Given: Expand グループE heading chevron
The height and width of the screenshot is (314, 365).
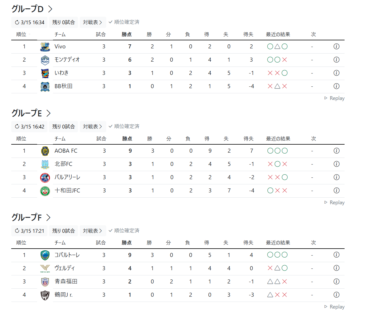Looking at the screenshot, I should (x=49, y=113).
